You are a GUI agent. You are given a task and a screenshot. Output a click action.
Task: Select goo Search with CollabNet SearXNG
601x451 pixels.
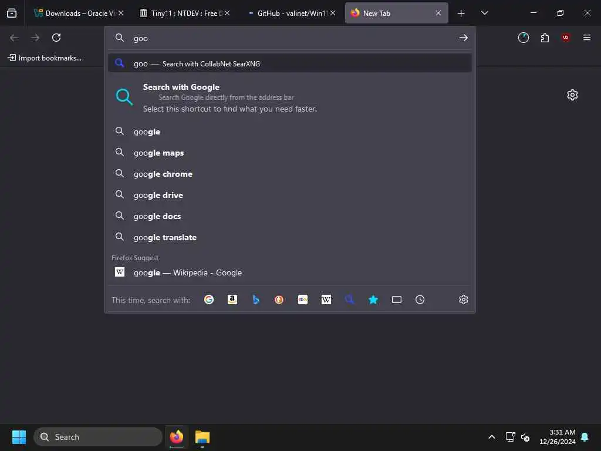point(290,63)
